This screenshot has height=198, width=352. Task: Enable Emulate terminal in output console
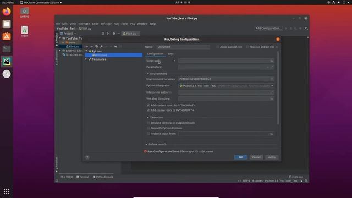[x=148, y=123]
